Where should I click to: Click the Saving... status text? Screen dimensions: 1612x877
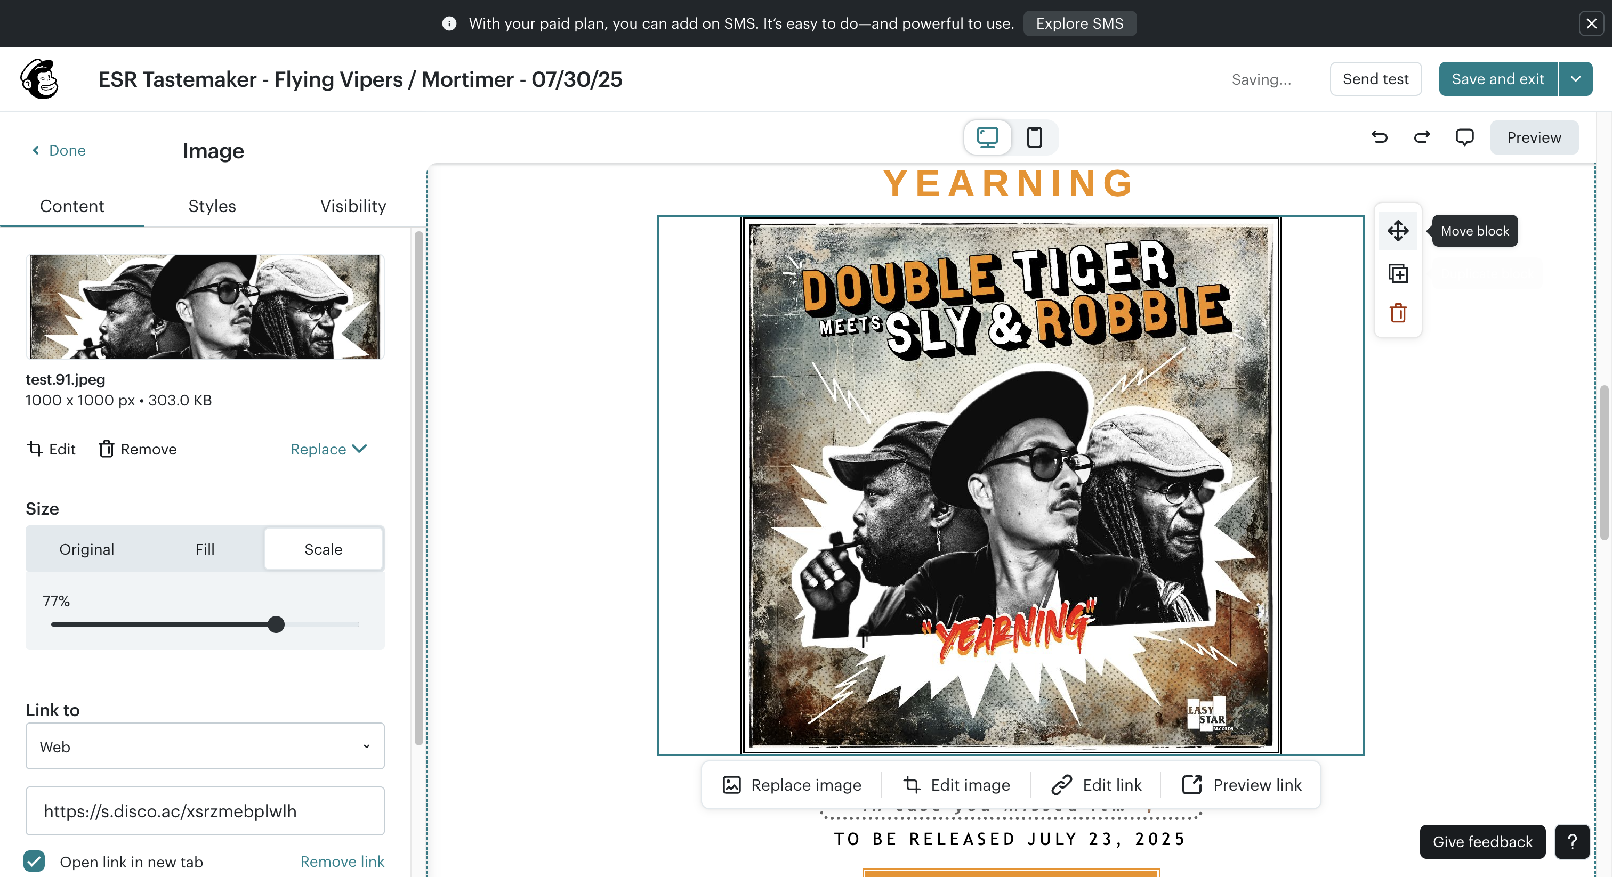tap(1261, 79)
